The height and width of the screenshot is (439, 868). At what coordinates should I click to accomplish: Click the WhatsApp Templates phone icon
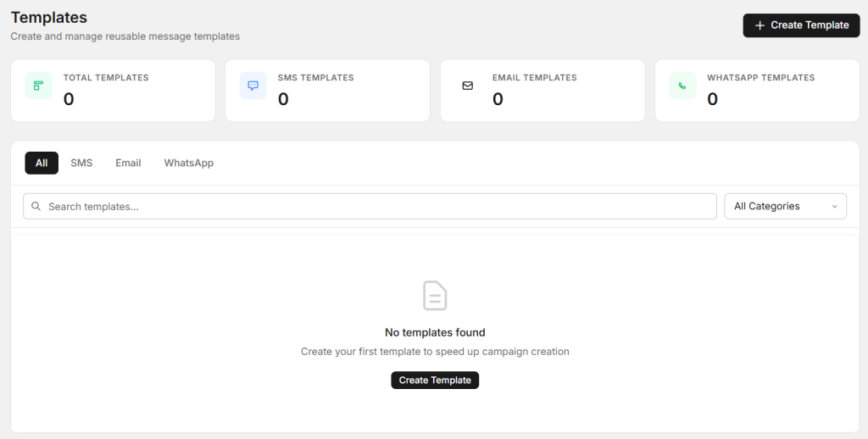[x=682, y=86]
